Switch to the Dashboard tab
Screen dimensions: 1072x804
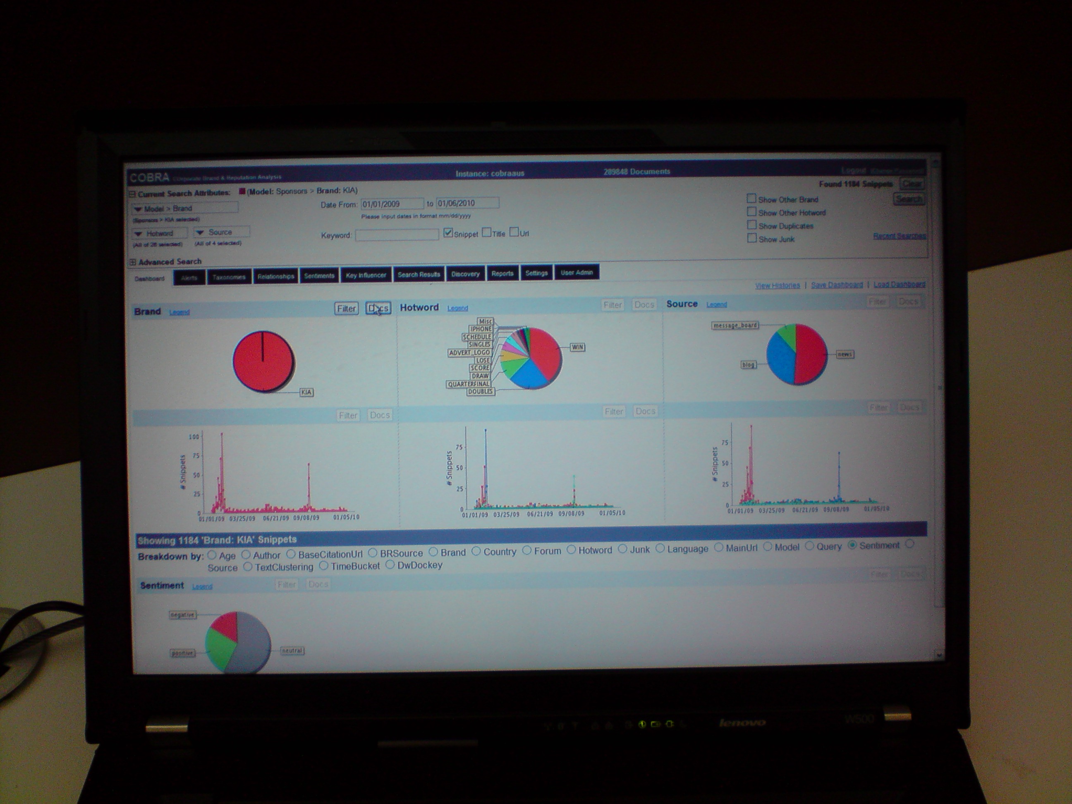(149, 279)
